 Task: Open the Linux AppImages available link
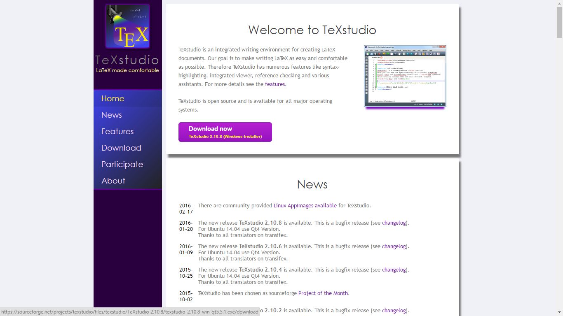click(305, 205)
